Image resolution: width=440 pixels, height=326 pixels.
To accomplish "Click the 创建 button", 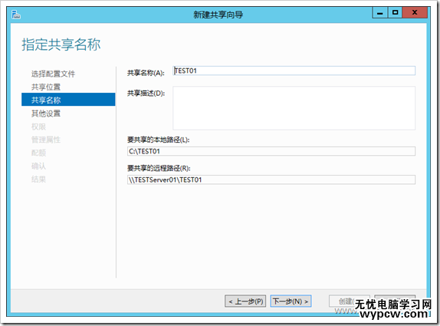I will (350, 301).
